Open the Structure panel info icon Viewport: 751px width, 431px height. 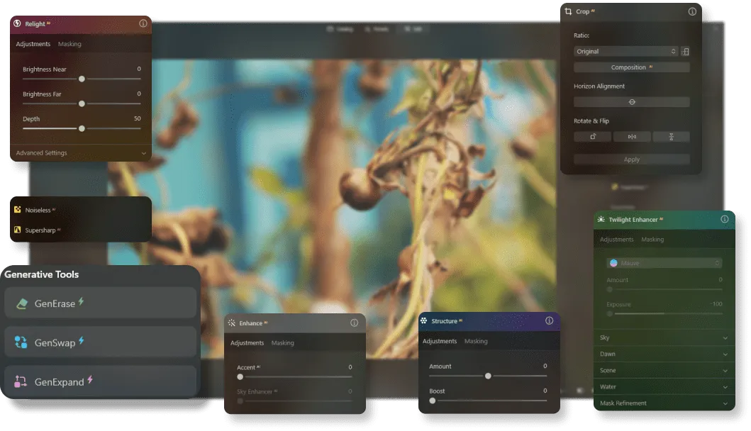549,321
